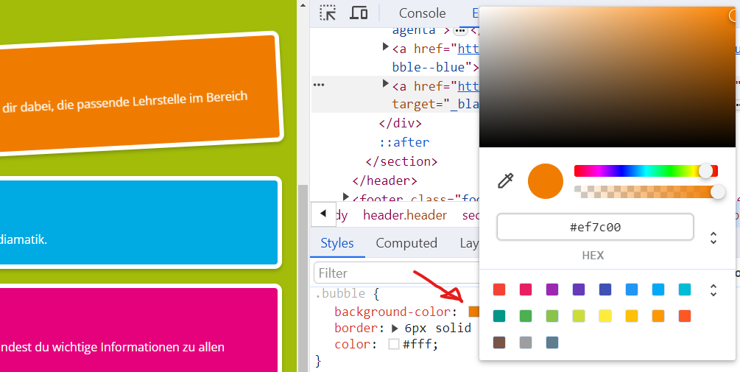This screenshot has height=372, width=740.
Task: Select header.header in the breadcrumb
Action: (404, 215)
